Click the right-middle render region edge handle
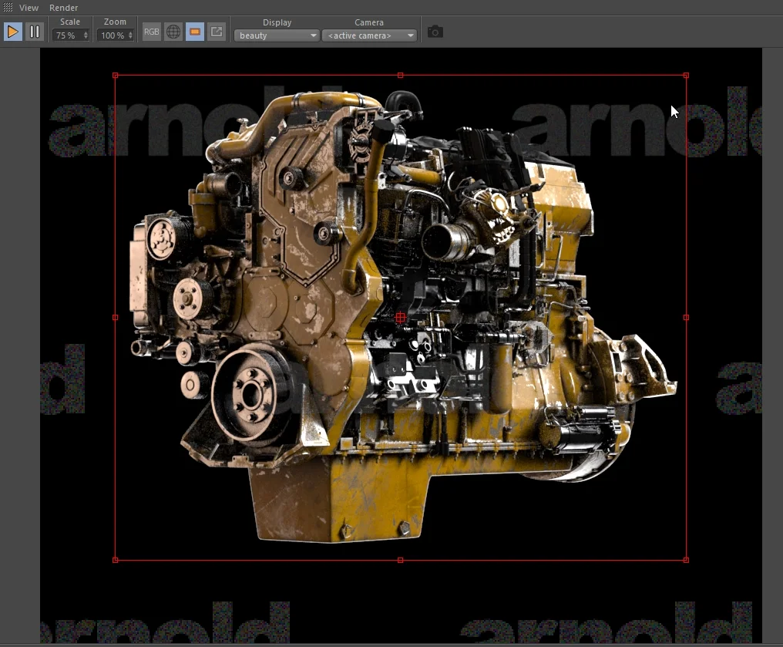 click(686, 317)
